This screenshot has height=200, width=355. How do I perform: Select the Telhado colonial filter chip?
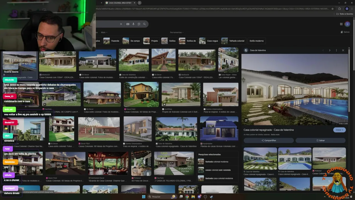pyautogui.click(x=233, y=41)
